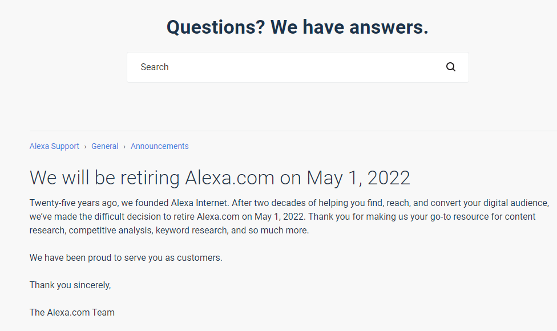Click the magnifying glass search icon
The height and width of the screenshot is (331, 557).
tap(450, 67)
